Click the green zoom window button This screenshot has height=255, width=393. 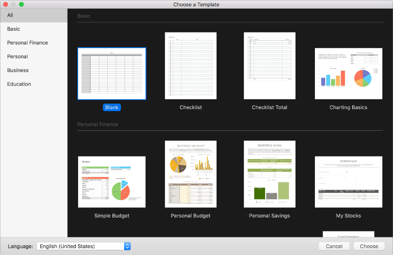point(22,4)
